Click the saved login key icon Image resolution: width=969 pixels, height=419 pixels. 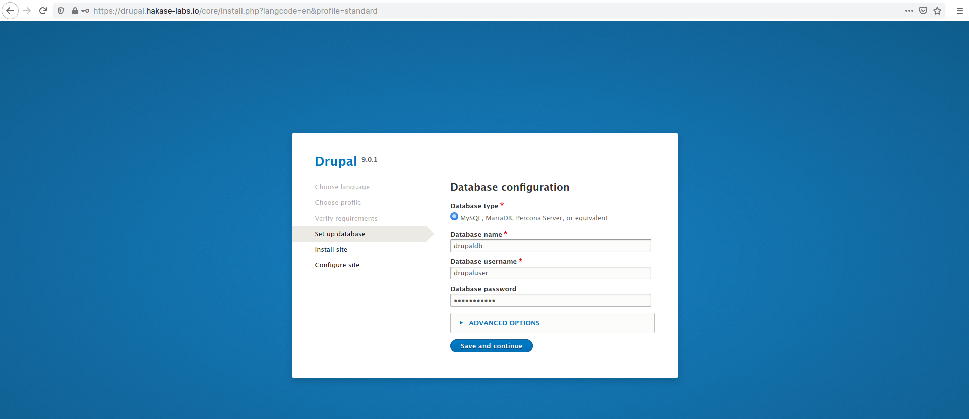pos(85,11)
